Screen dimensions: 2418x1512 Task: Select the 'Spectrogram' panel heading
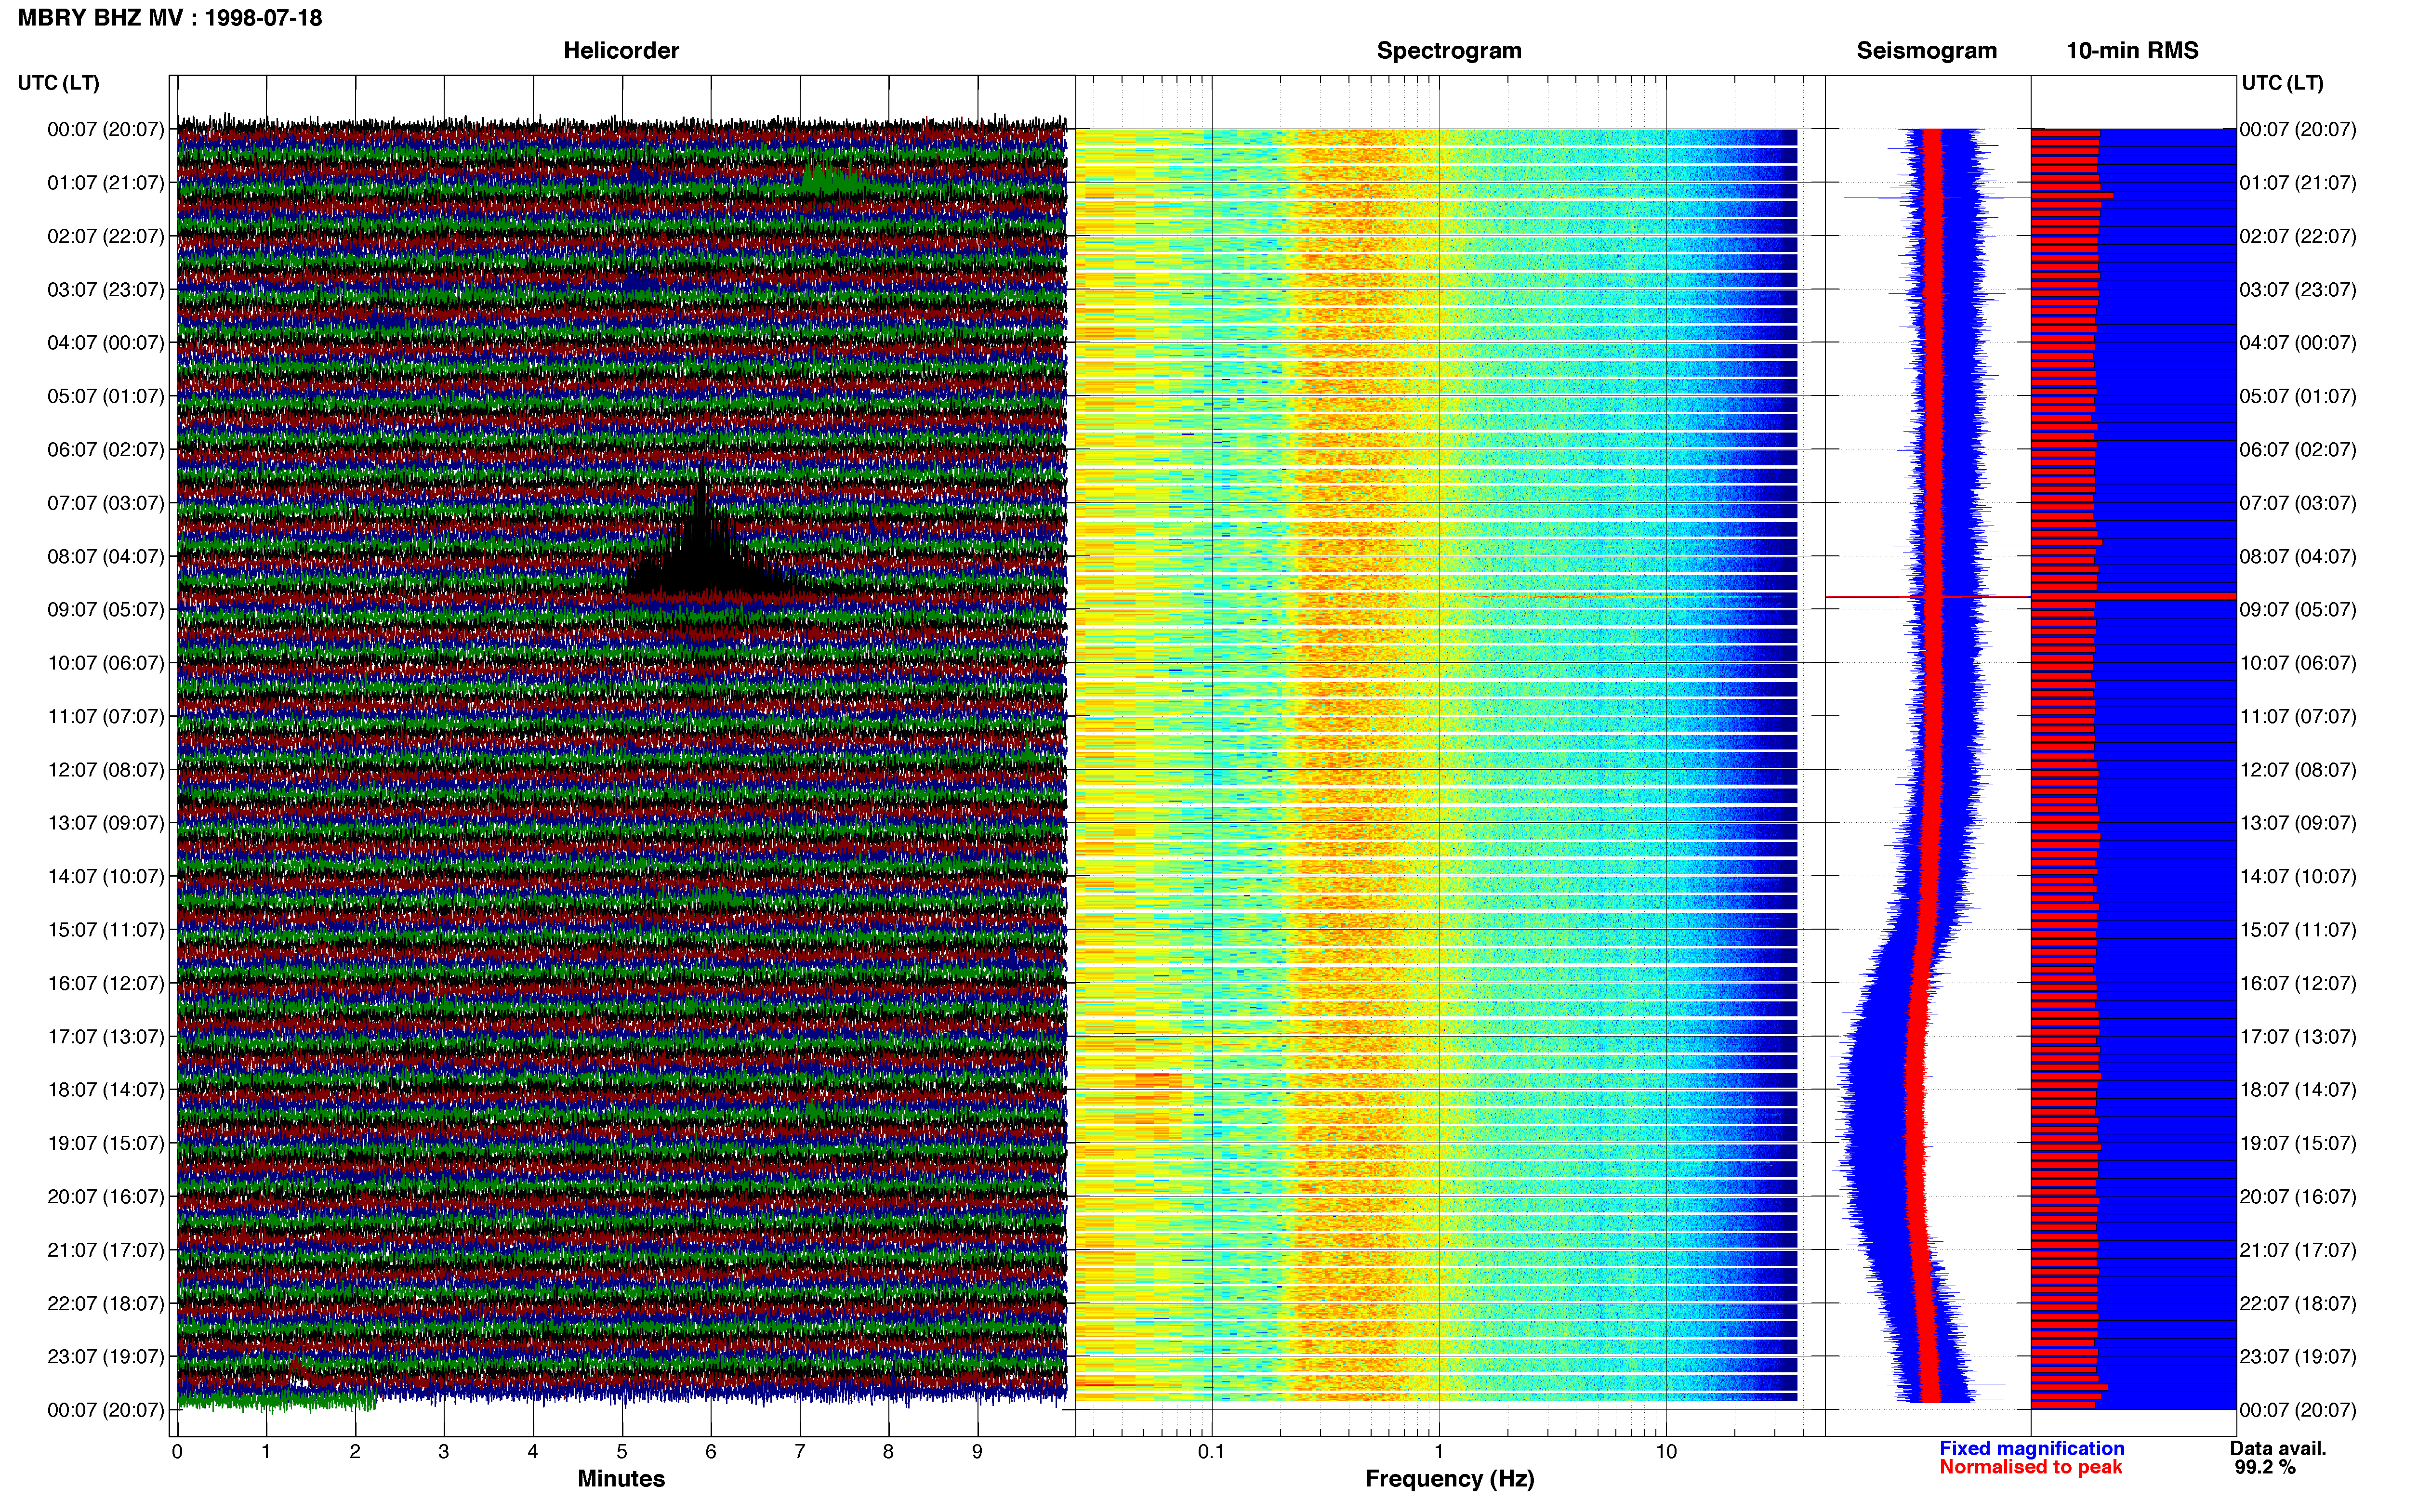[x=1449, y=50]
